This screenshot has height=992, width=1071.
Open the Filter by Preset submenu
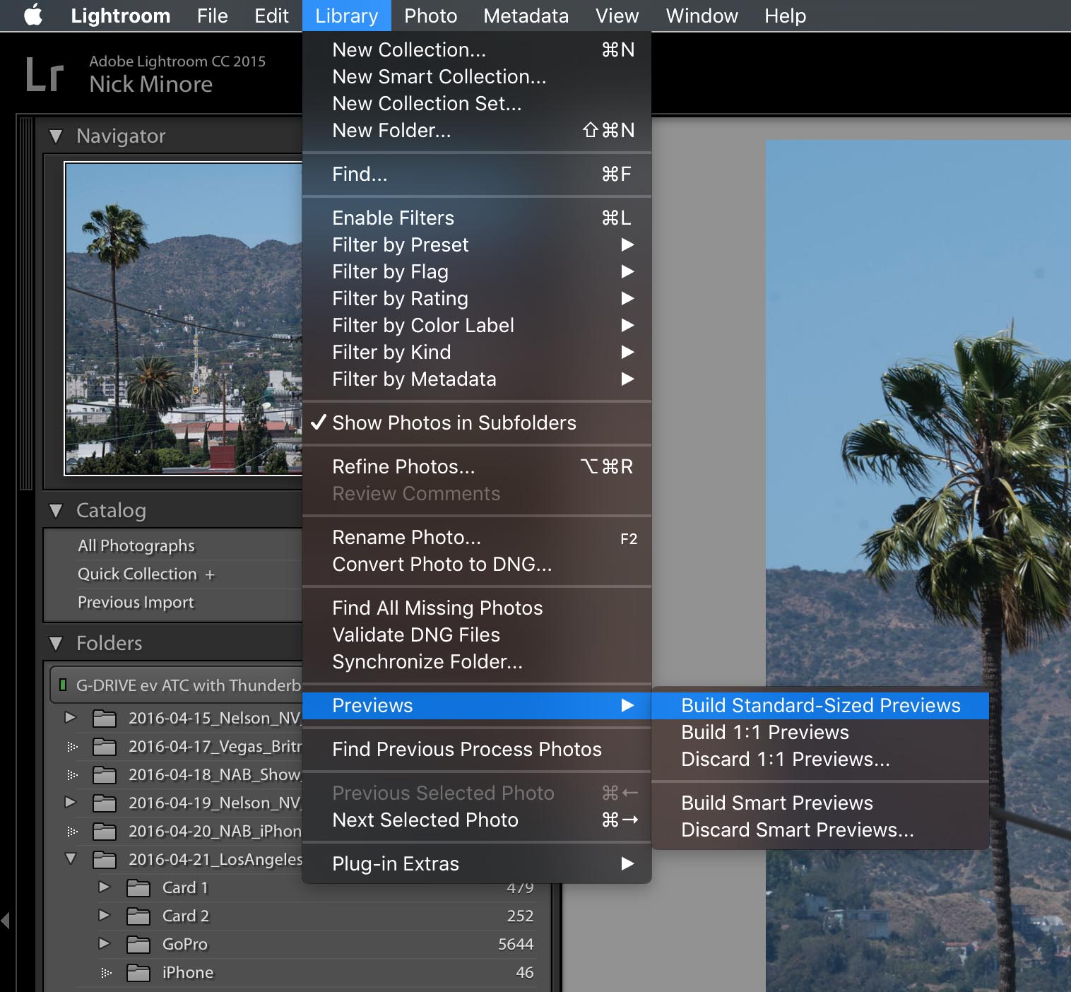tap(477, 244)
